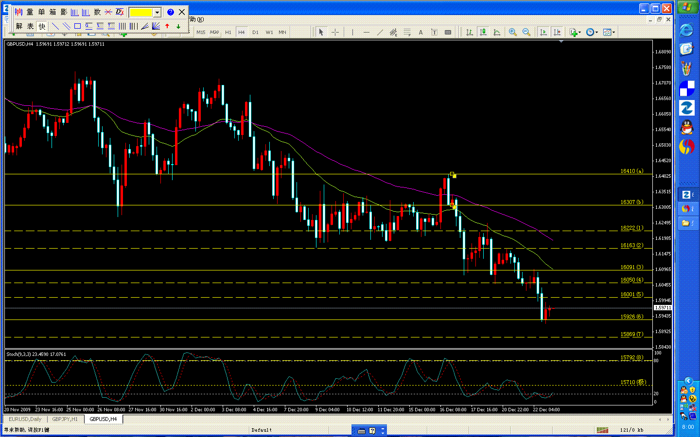Select the parallel diagonal lines tool

(66, 26)
